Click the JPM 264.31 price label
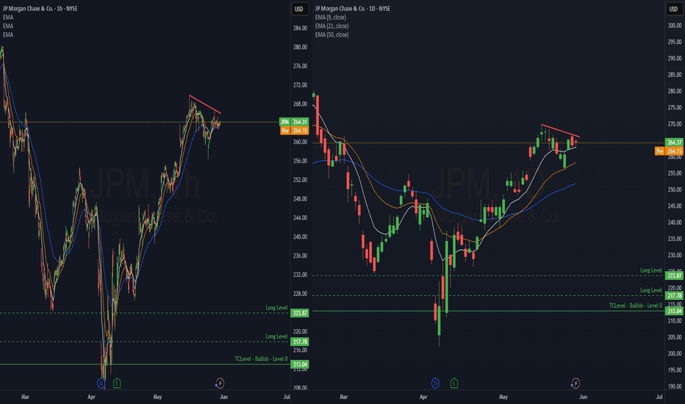Screen dimensions: 685x404 coord(294,122)
